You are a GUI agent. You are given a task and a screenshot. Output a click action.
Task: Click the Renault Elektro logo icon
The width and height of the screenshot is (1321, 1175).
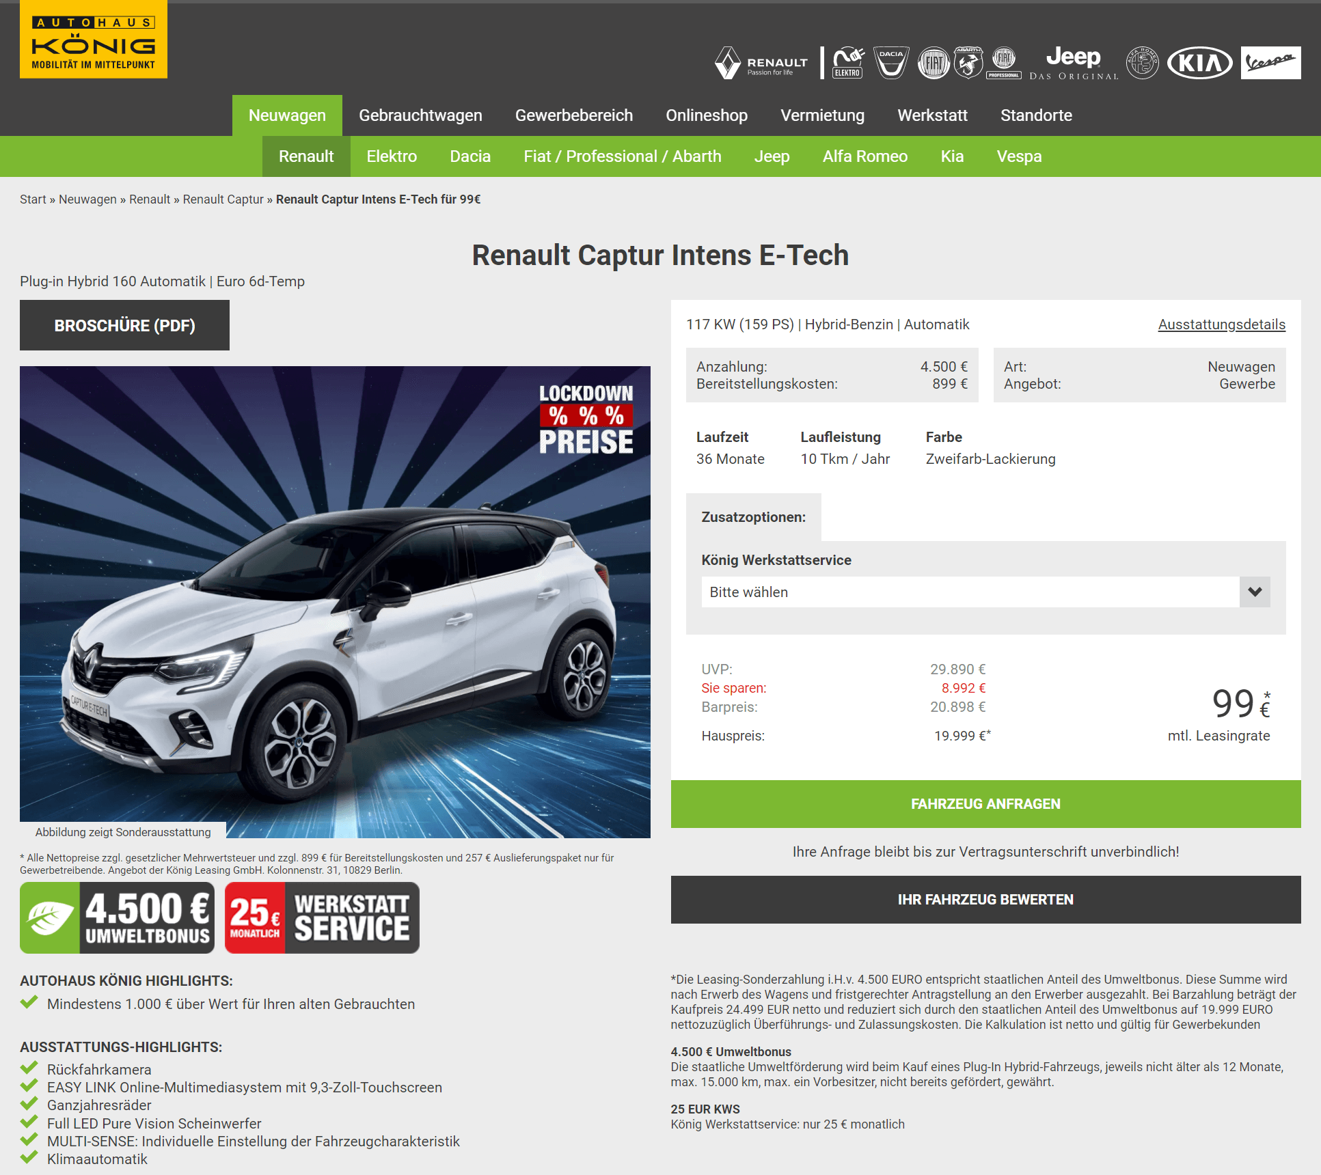[847, 63]
